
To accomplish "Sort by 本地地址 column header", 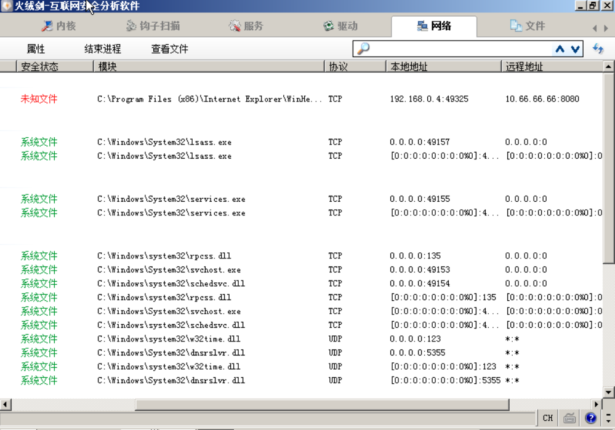I will point(444,66).
